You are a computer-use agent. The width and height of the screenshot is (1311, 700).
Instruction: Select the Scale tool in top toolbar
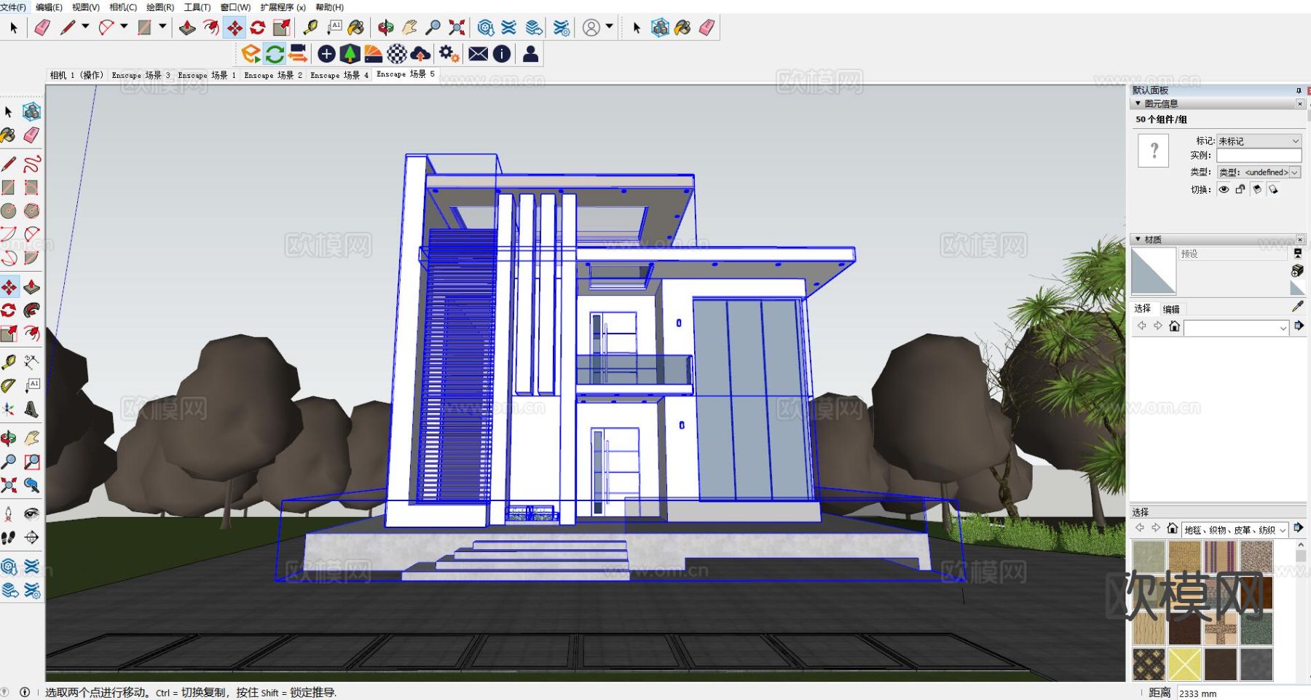point(282,28)
